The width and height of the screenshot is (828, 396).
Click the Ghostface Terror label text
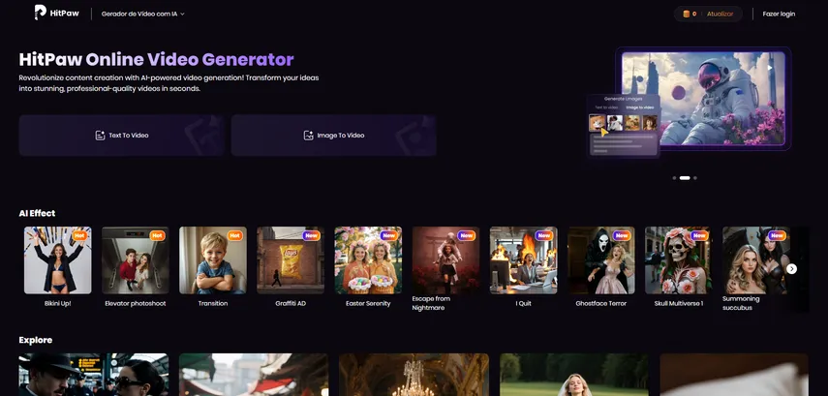[601, 304]
